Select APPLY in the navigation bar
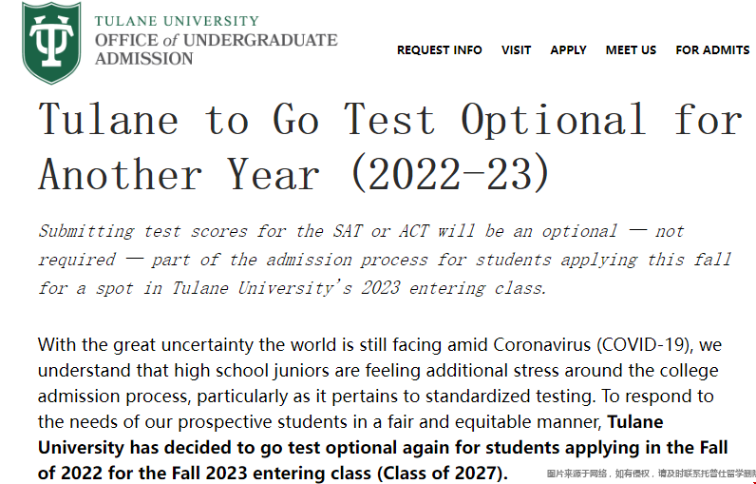Viewport: 756px width, 484px height. click(x=569, y=50)
